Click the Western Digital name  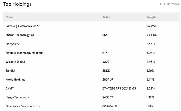point(15,62)
